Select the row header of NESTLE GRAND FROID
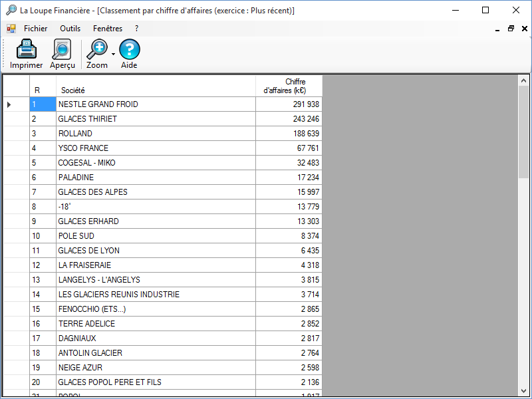This screenshot has width=532, height=399. 16,104
